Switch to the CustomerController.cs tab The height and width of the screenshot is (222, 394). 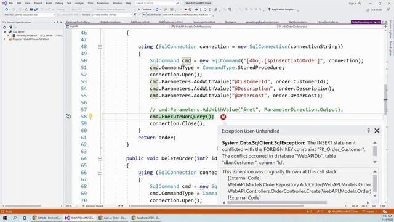[78, 22]
